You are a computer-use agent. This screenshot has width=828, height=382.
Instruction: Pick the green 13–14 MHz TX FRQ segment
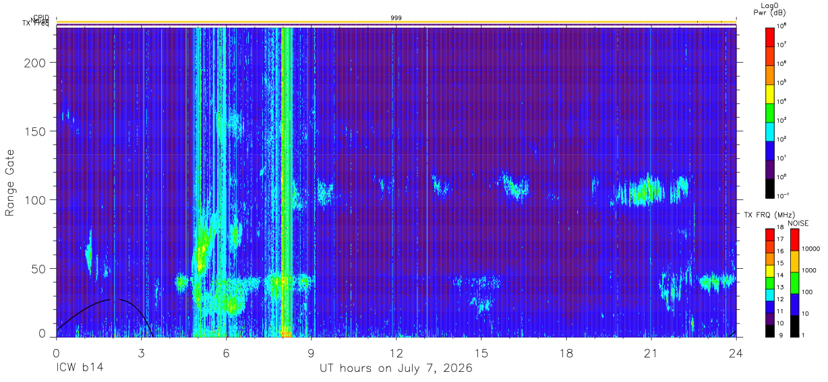[770, 283]
